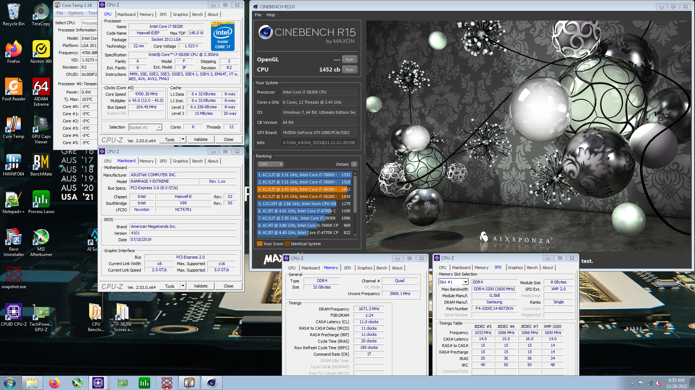The height and width of the screenshot is (390, 695).
Task: Open the Options menu in Core Temp
Action: (75, 13)
